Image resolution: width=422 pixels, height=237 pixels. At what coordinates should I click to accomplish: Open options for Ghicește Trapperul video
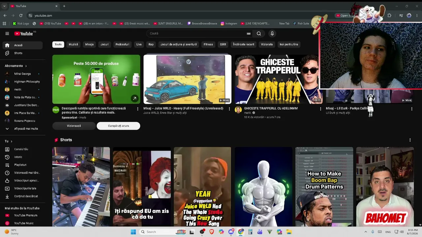pos(320,109)
